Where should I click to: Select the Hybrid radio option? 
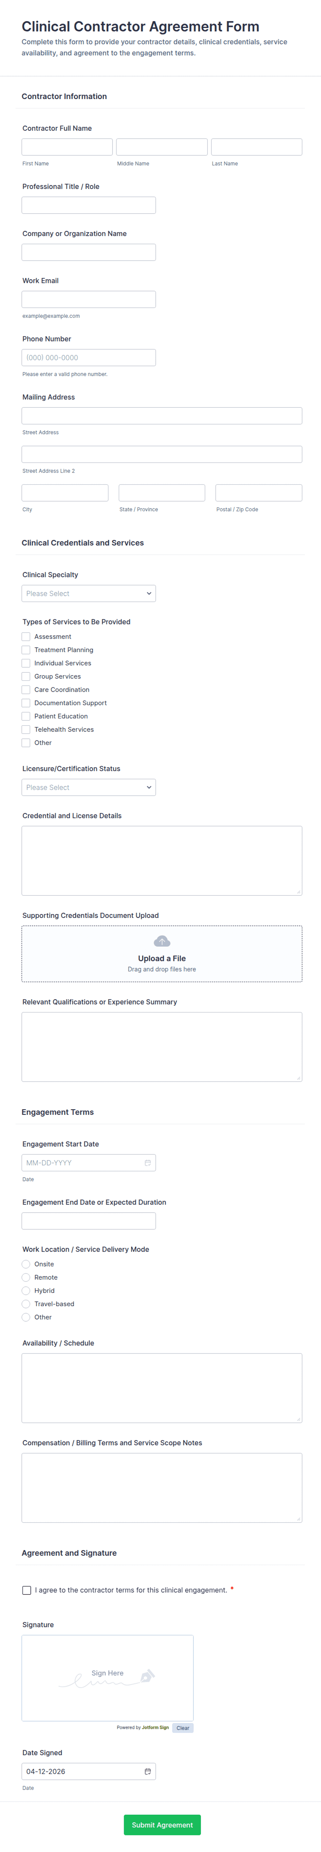coord(26,1290)
